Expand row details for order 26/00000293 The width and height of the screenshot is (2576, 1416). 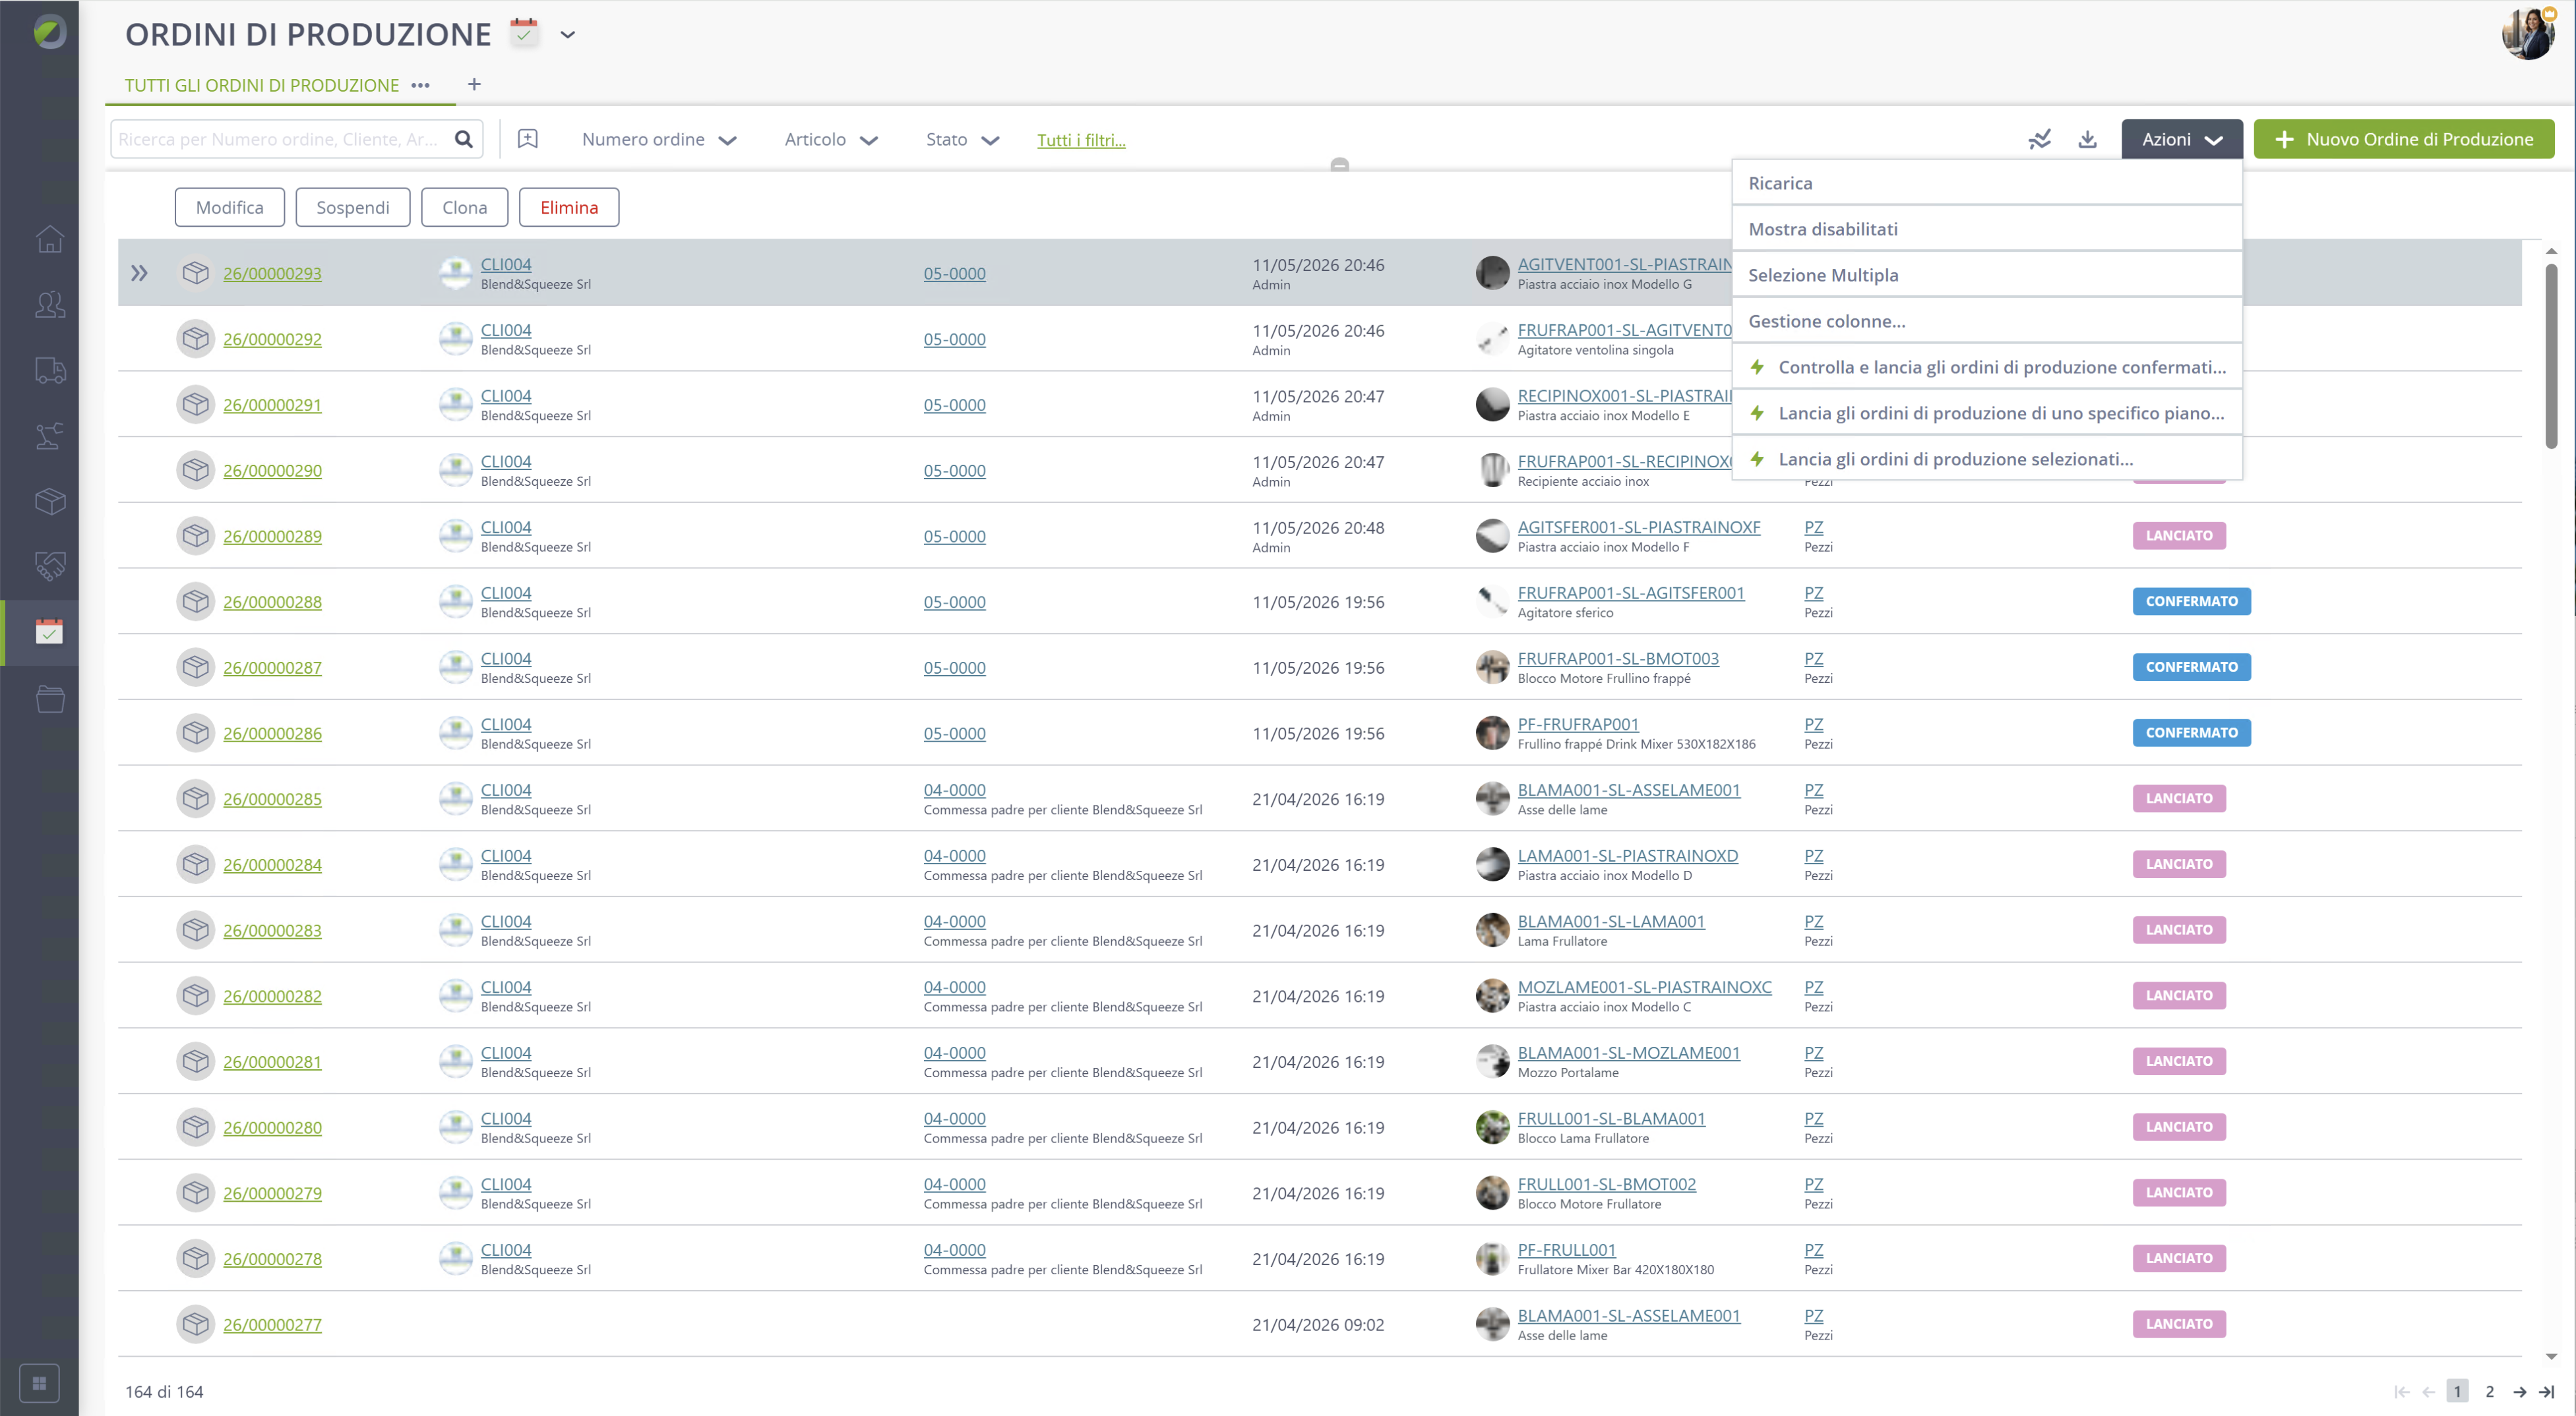point(139,273)
